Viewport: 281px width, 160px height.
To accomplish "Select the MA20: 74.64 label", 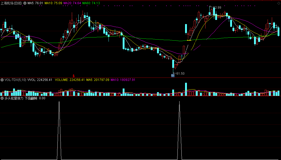I will (x=72, y=3).
